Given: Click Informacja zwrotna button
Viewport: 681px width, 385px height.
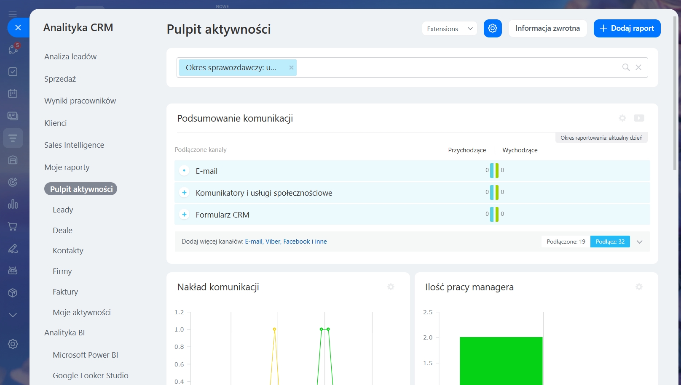Looking at the screenshot, I should coord(547,28).
